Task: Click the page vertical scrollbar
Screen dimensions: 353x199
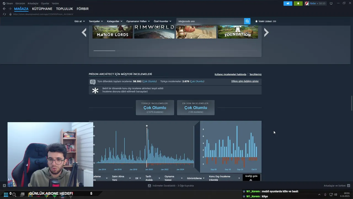Action: (x=351, y=103)
